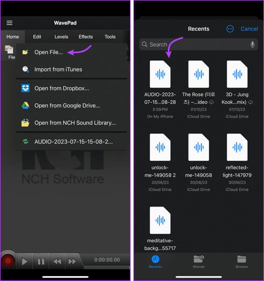Click the 'On My iPhone' location label
The width and height of the screenshot is (264, 281).
(160, 116)
